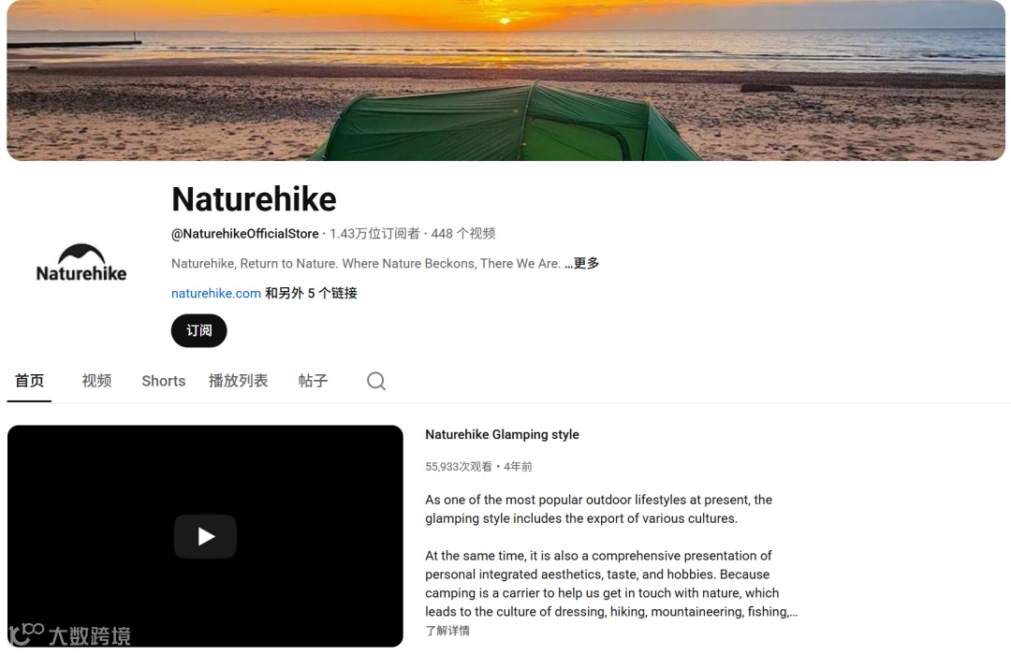Show the 和另外 5 个链接 list

311,293
